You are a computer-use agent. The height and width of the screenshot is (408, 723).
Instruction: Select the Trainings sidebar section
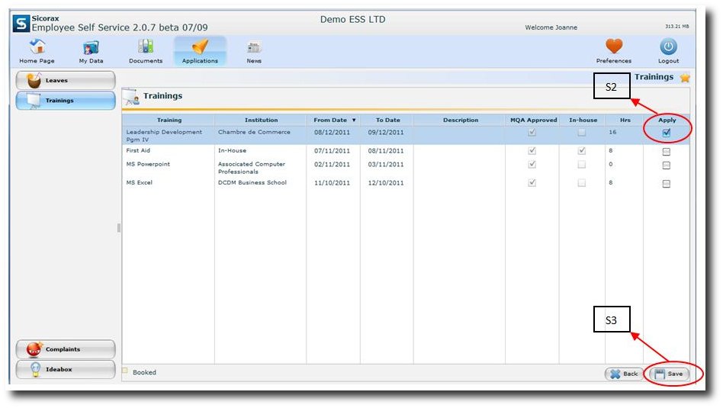[66, 100]
